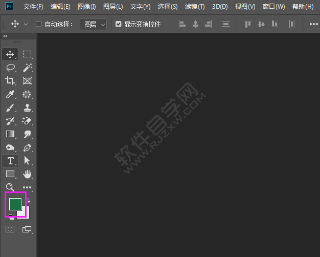
Task: Open the green foreground color swatch
Action: pyautogui.click(x=15, y=204)
